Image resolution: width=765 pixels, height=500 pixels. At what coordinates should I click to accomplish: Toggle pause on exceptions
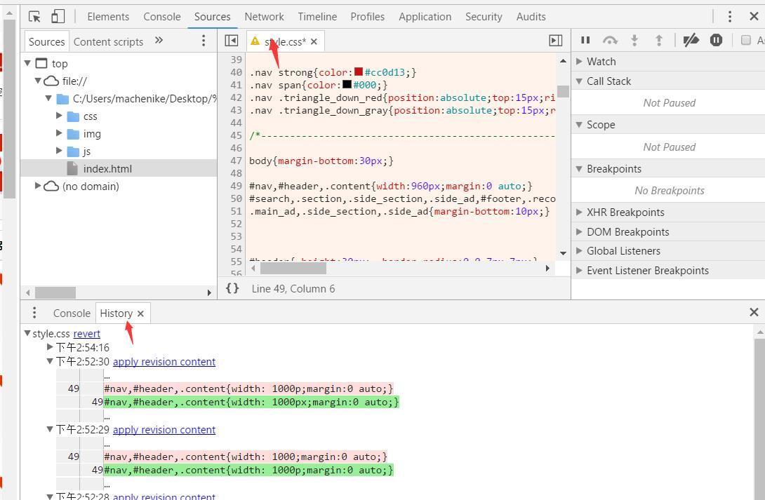click(716, 40)
